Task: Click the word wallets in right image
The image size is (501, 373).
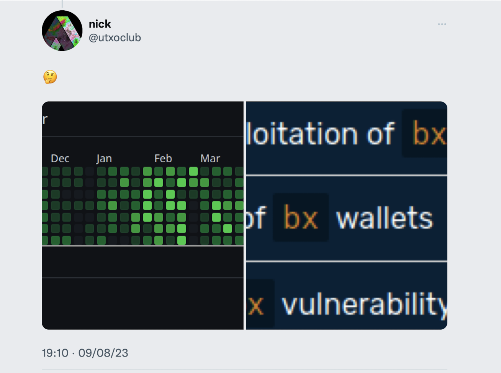Action: pyautogui.click(x=385, y=218)
